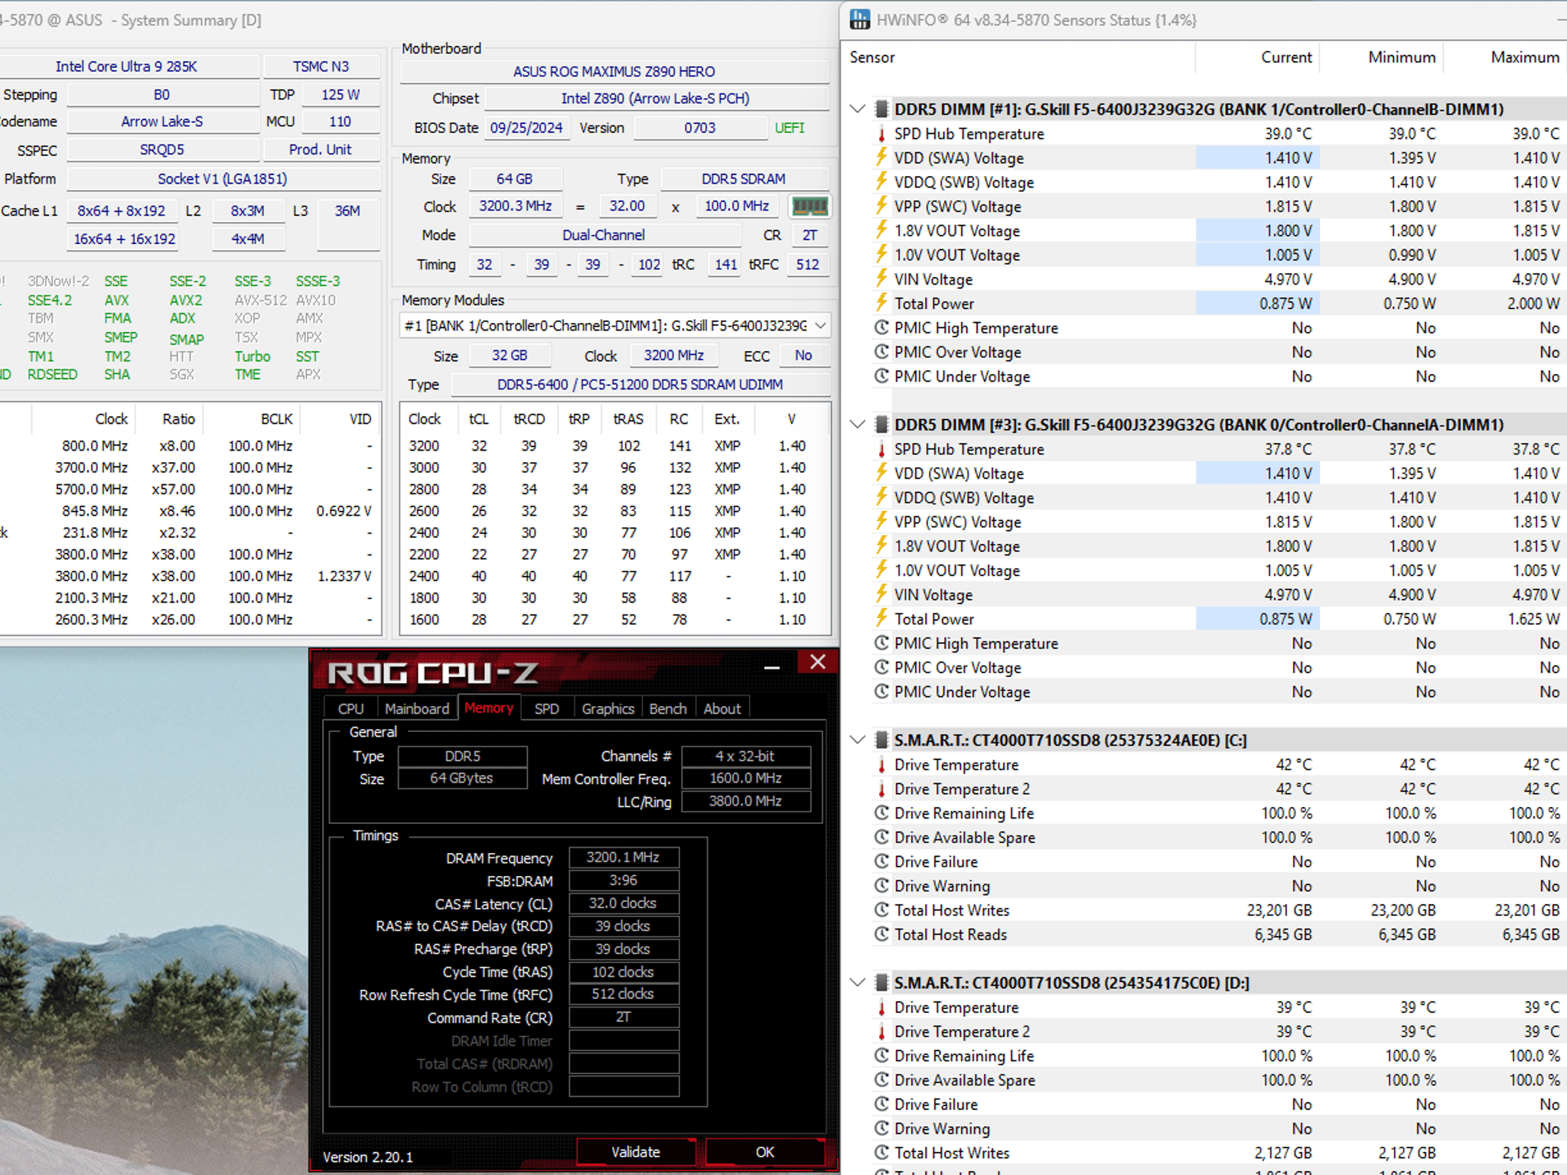Click the ASUS ROG MAXIMUS Z890 HERO field

[614, 71]
